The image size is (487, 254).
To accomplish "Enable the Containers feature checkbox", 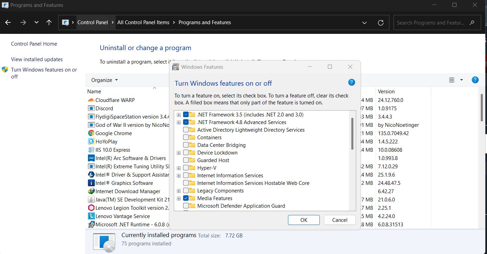I will [186, 138].
